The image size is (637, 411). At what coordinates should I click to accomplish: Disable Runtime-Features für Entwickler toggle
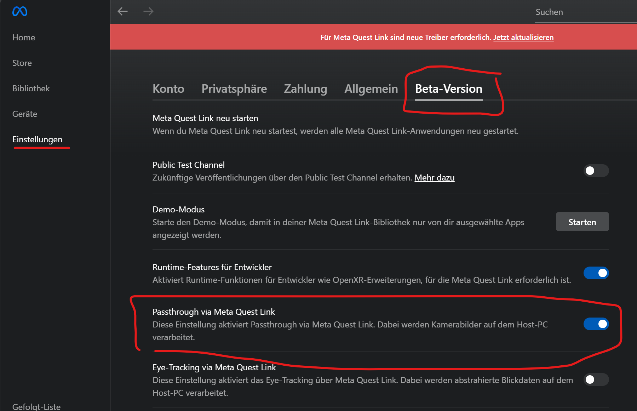pyautogui.click(x=596, y=273)
